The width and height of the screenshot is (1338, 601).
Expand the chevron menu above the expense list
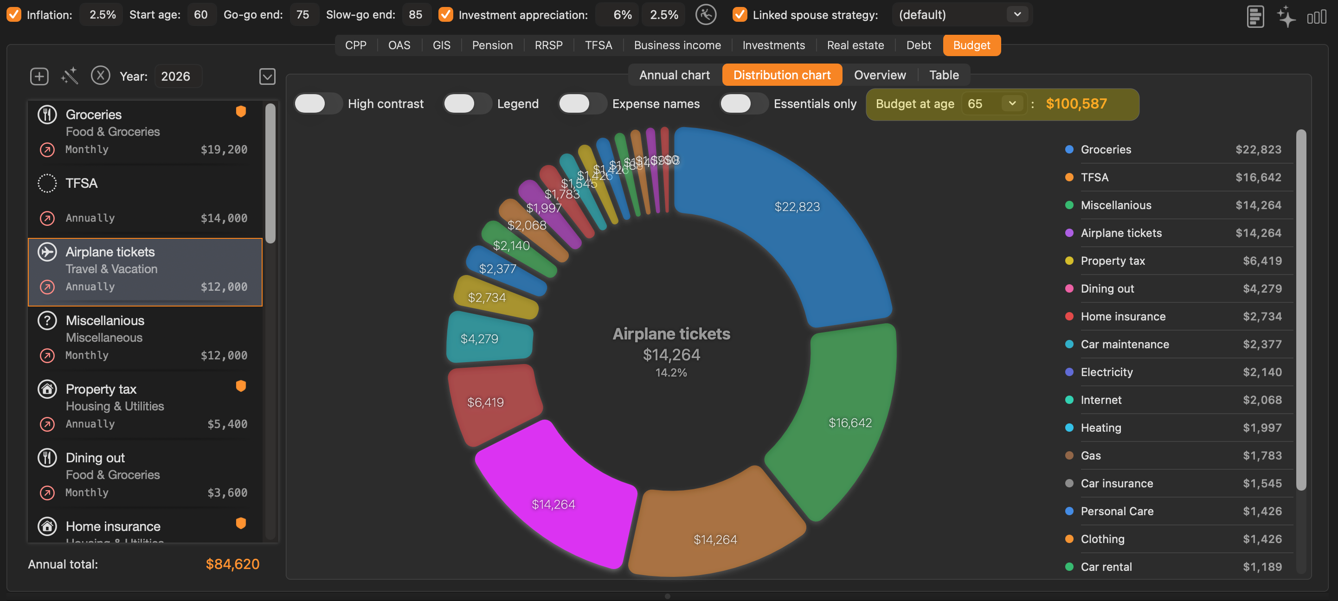(267, 77)
